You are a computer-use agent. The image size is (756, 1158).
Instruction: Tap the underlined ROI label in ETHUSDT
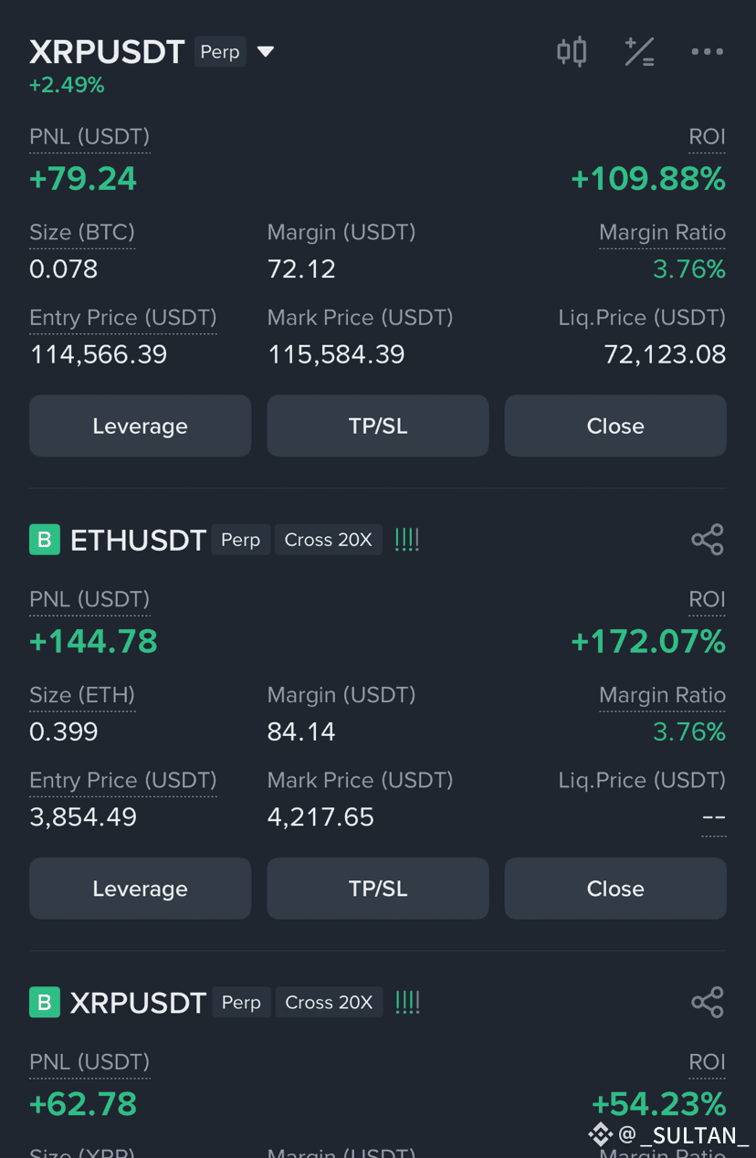tap(708, 600)
